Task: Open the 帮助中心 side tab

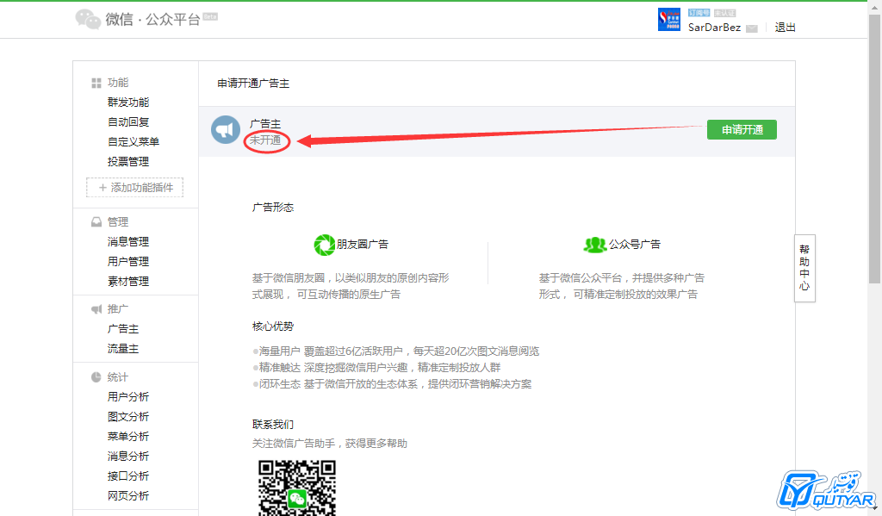Action: [x=804, y=268]
